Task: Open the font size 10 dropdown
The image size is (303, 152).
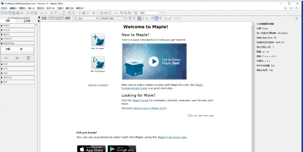Action: (x=131, y=18)
